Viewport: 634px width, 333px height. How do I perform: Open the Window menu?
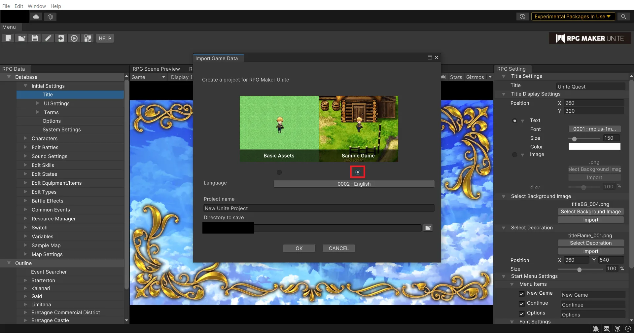37,6
